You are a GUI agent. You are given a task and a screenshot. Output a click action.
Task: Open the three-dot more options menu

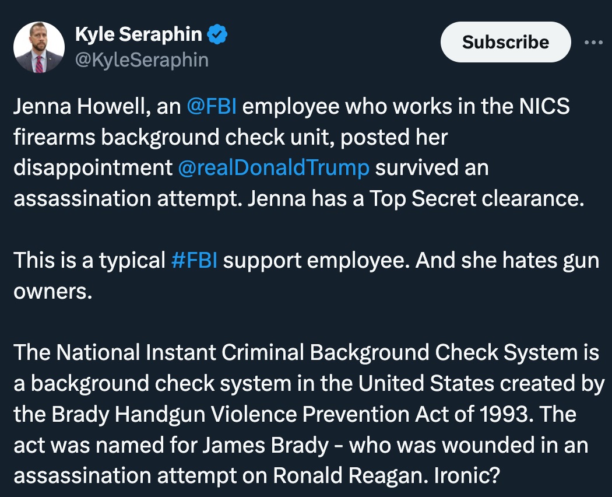coord(594,42)
